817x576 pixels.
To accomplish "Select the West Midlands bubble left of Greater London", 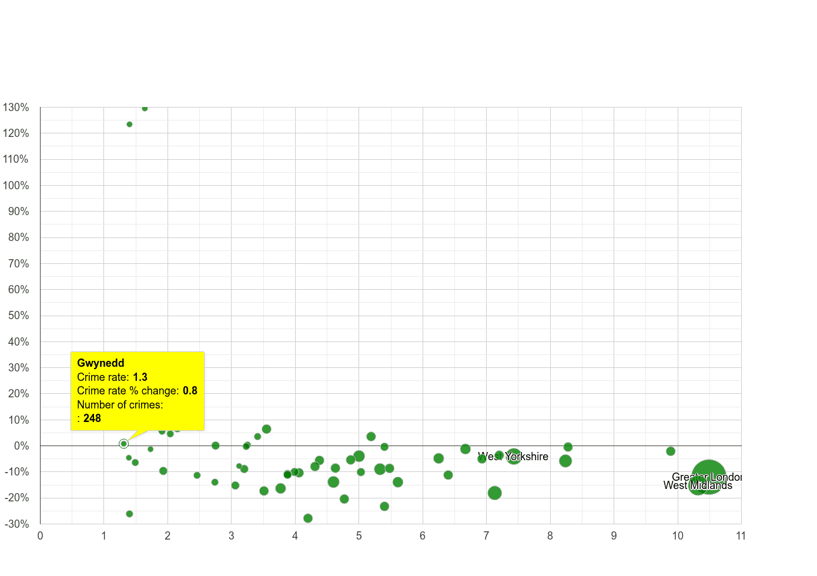I will [x=697, y=485].
